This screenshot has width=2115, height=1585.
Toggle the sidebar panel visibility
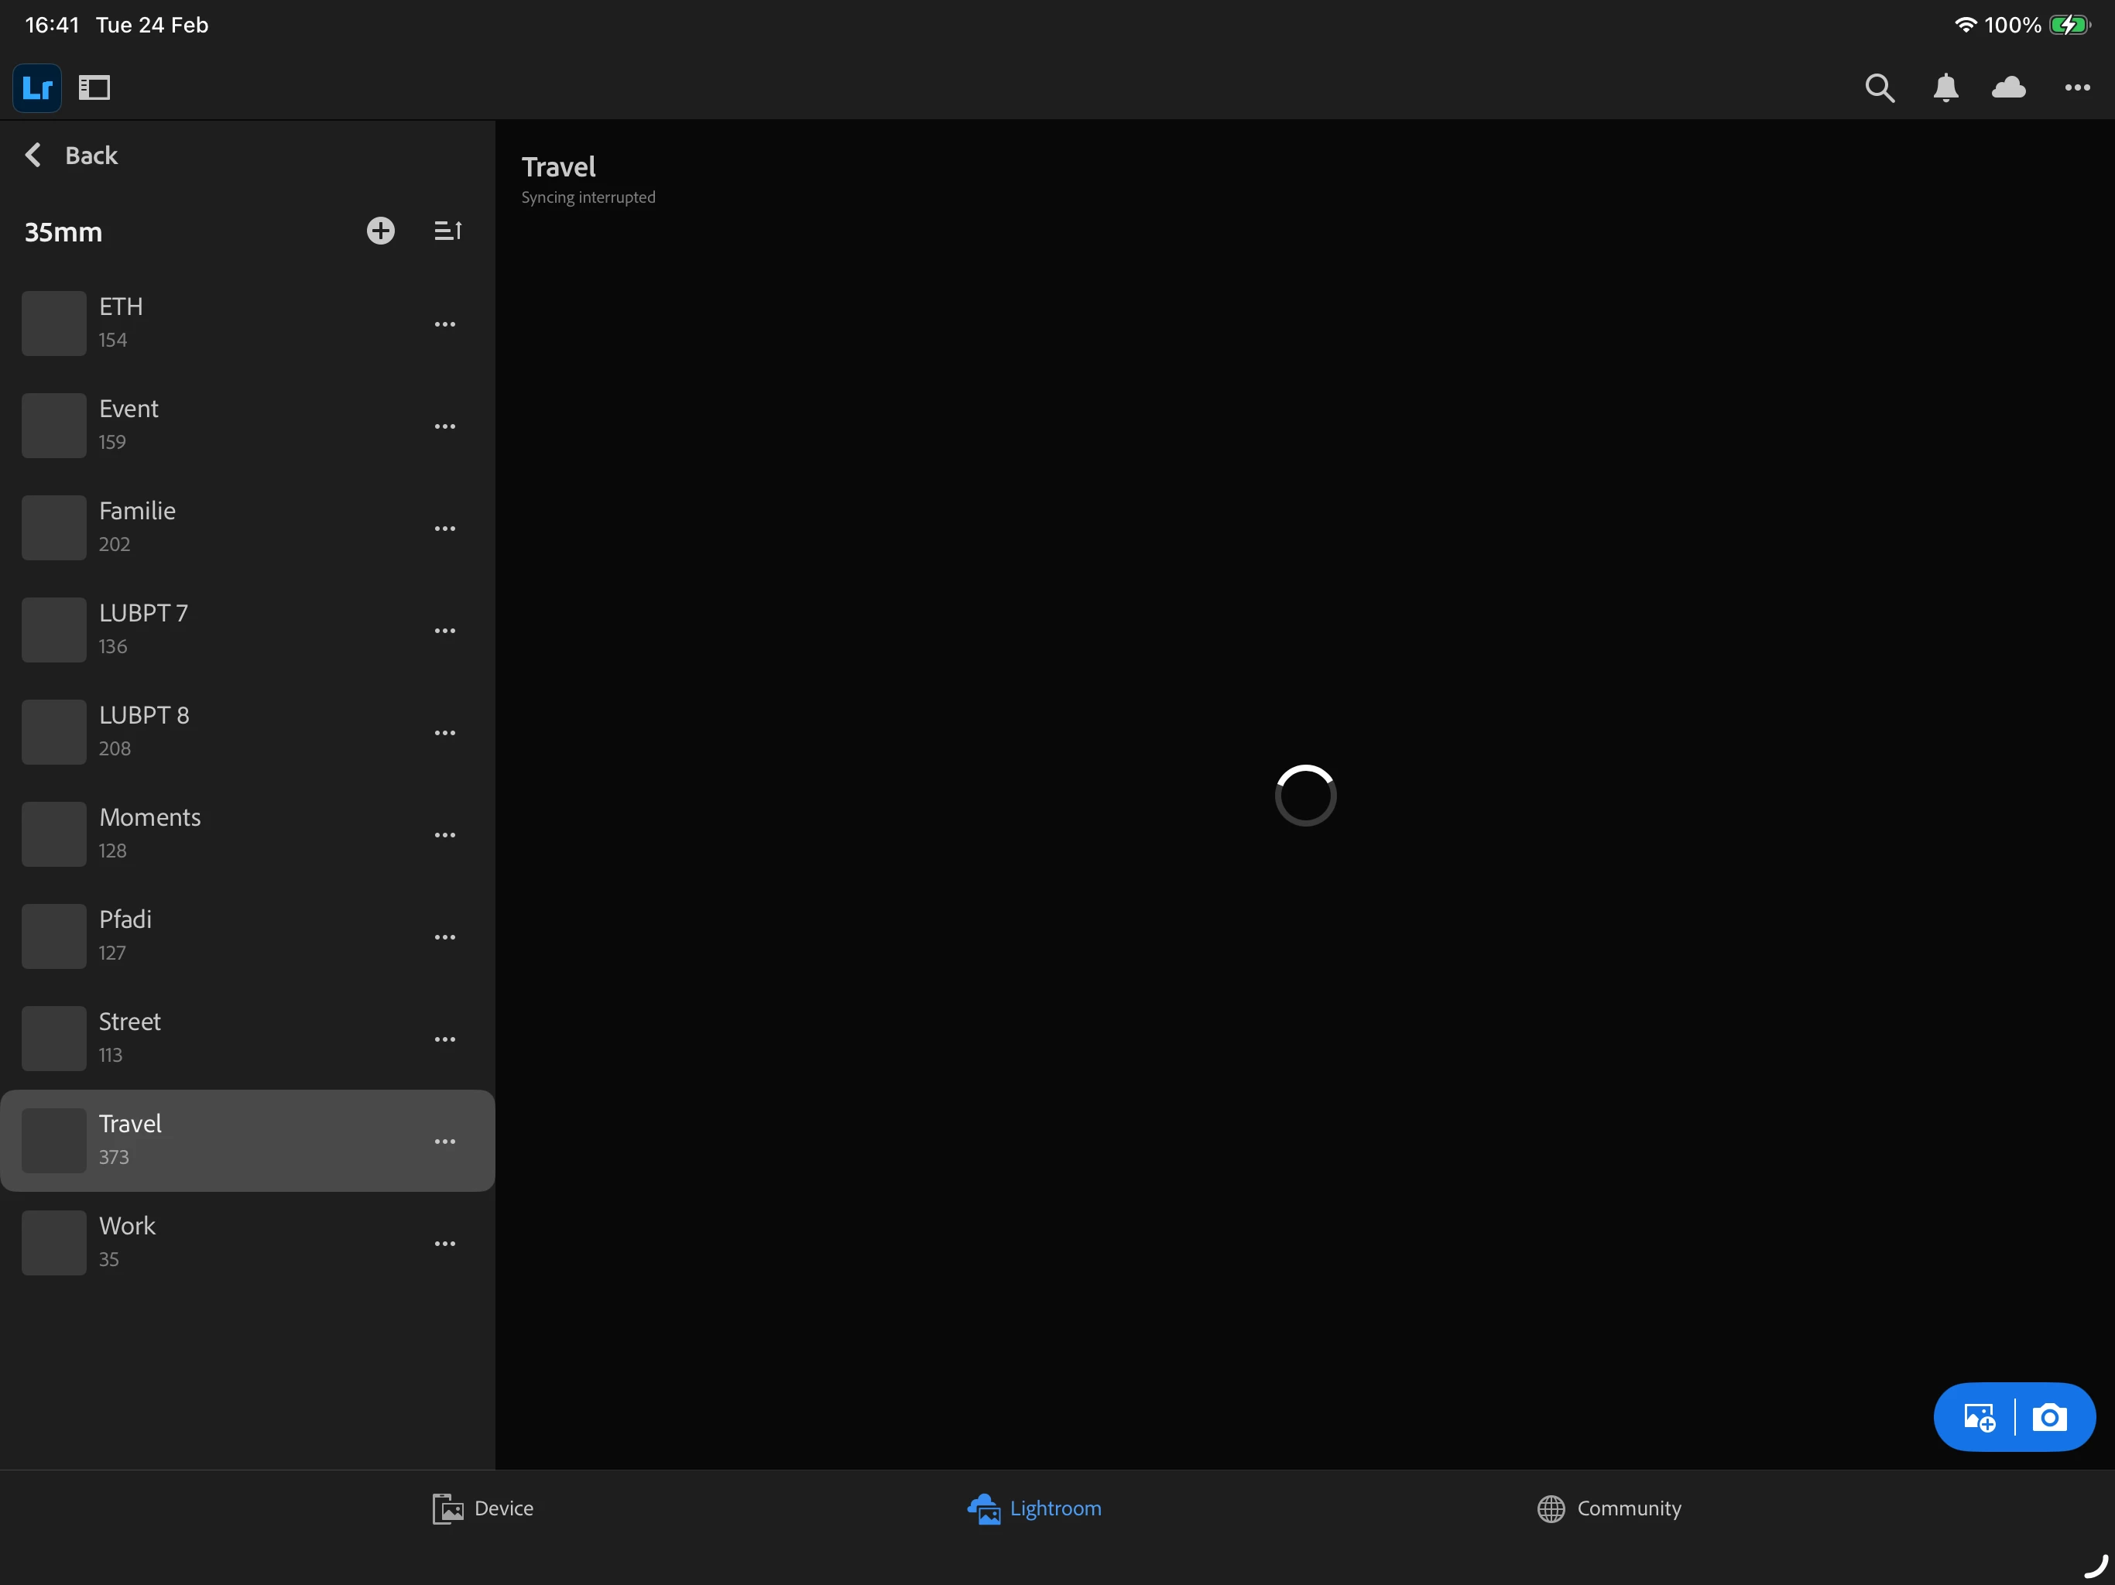tap(94, 88)
